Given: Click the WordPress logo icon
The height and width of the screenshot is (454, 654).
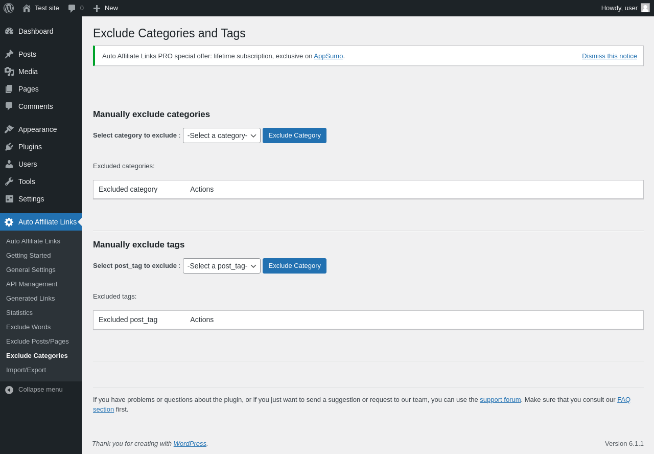Looking at the screenshot, I should point(9,8).
